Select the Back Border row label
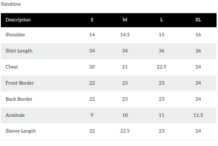The width and height of the screenshot is (218, 146). (x=19, y=99)
